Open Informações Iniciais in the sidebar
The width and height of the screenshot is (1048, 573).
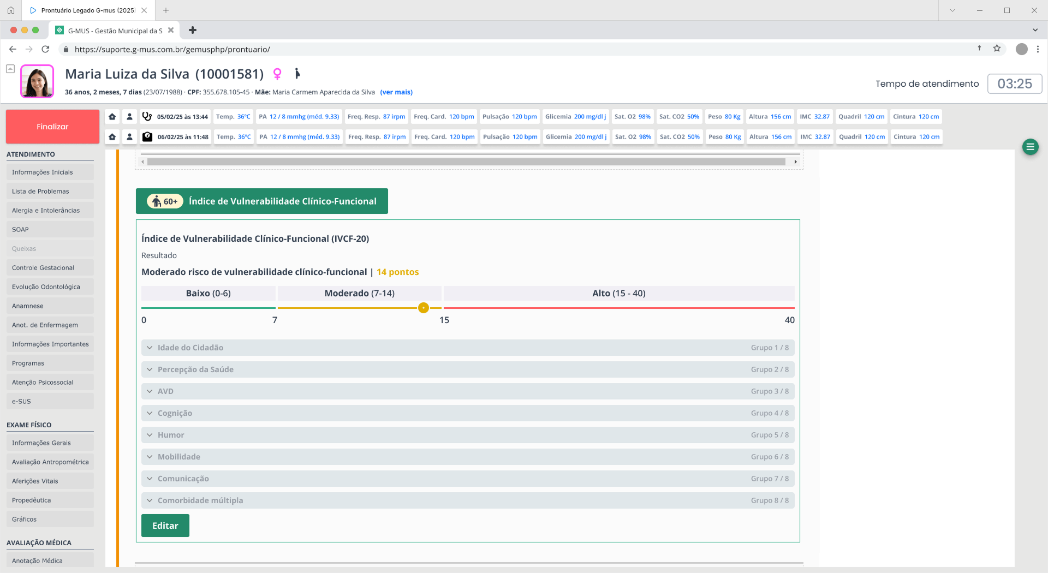(x=50, y=172)
